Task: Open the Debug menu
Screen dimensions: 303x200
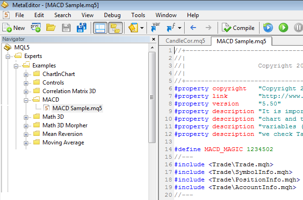Action: pyautogui.click(x=112, y=15)
